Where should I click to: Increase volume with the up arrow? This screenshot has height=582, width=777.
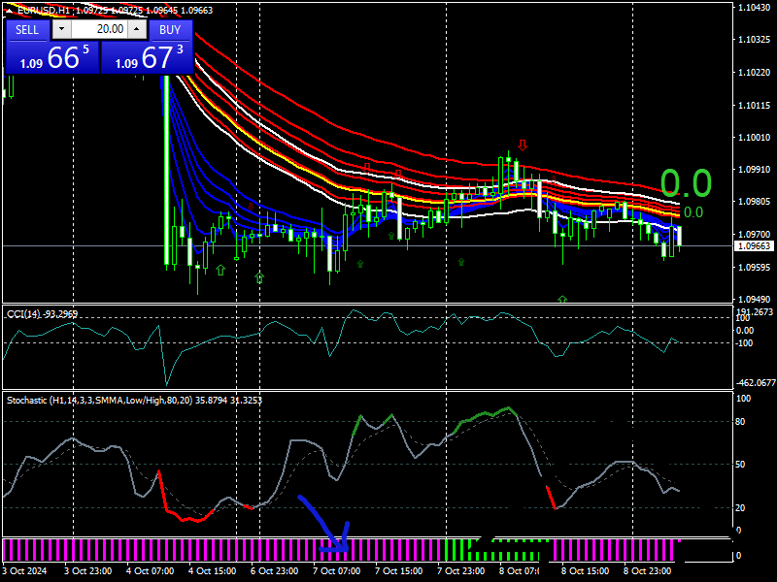coord(136,29)
